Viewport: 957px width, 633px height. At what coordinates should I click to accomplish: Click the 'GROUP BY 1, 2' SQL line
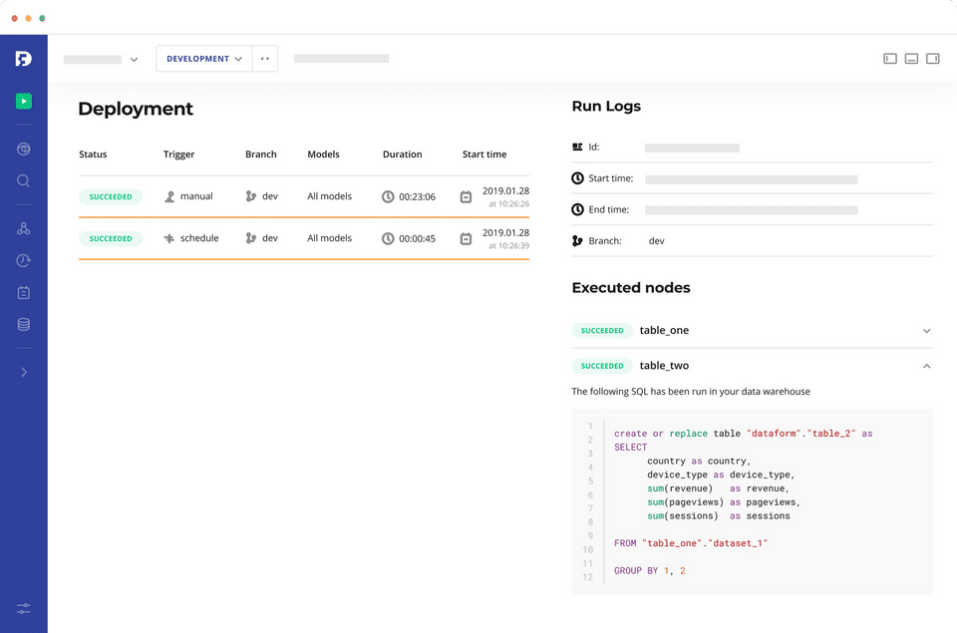650,571
